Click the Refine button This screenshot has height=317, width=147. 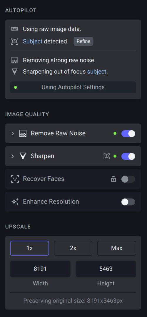pos(83,41)
